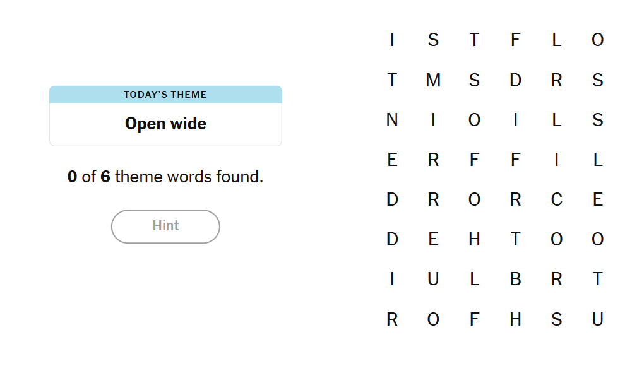Click the Hint button
Image resolution: width=637 pixels, height=366 pixels.
165,226
